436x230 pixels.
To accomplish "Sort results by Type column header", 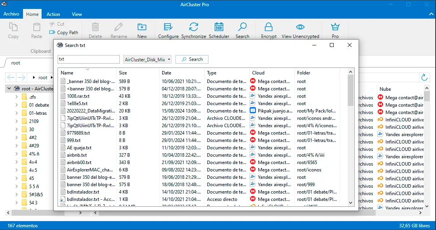I will point(227,73).
